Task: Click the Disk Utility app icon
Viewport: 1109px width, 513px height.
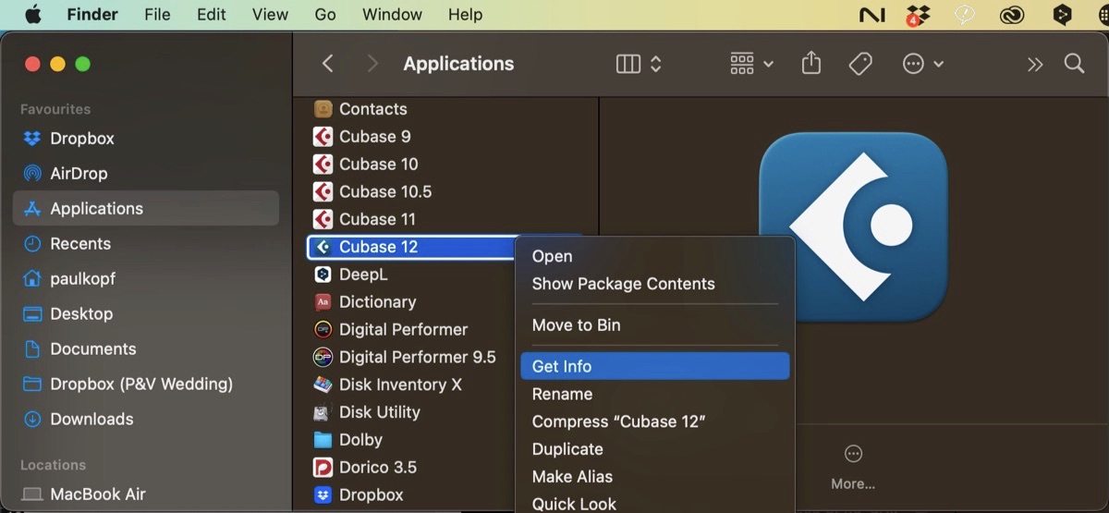Action: click(323, 412)
